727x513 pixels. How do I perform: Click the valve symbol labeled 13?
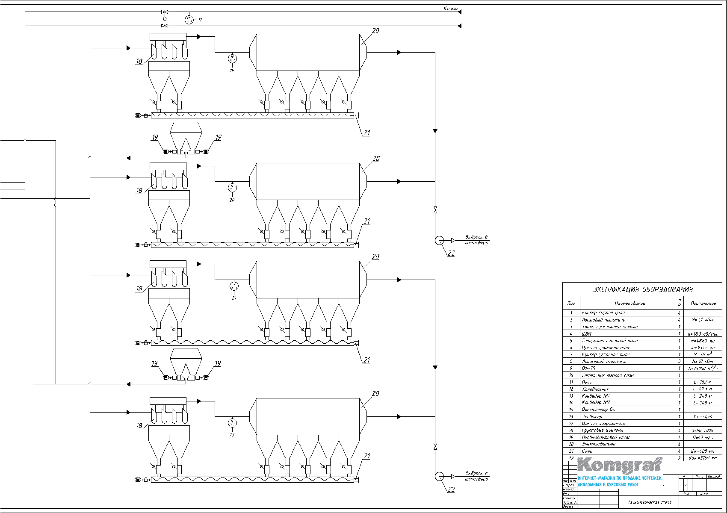pyautogui.click(x=164, y=12)
